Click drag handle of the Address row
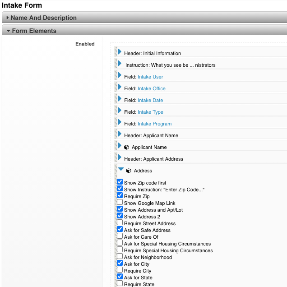This screenshot has width=287, height=287. (x=116, y=170)
